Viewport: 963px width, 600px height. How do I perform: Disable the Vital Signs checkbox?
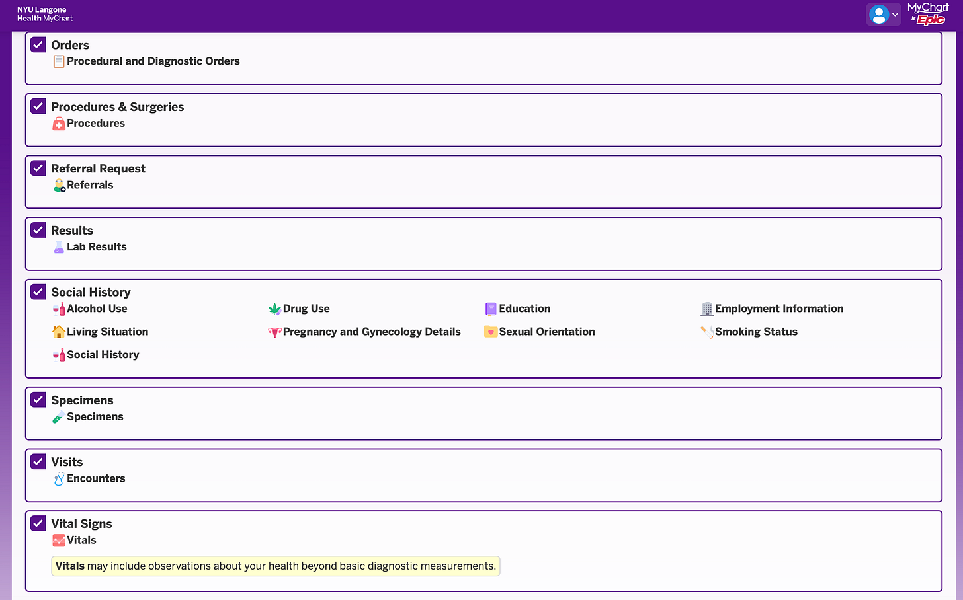(38, 523)
